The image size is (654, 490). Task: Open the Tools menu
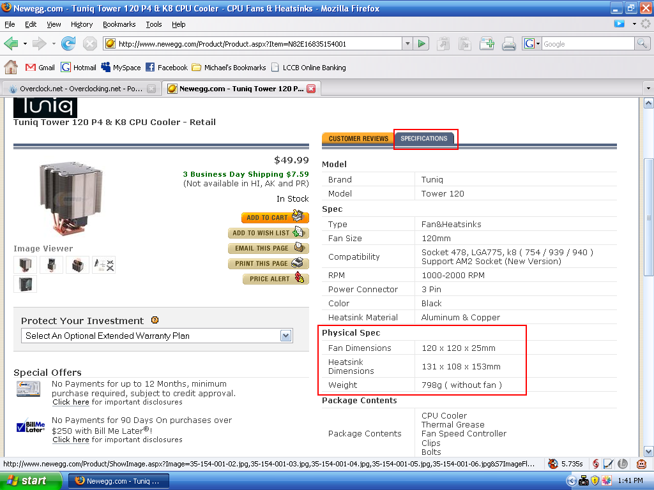point(154,24)
